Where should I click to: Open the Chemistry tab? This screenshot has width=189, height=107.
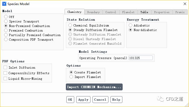[x=74, y=12]
